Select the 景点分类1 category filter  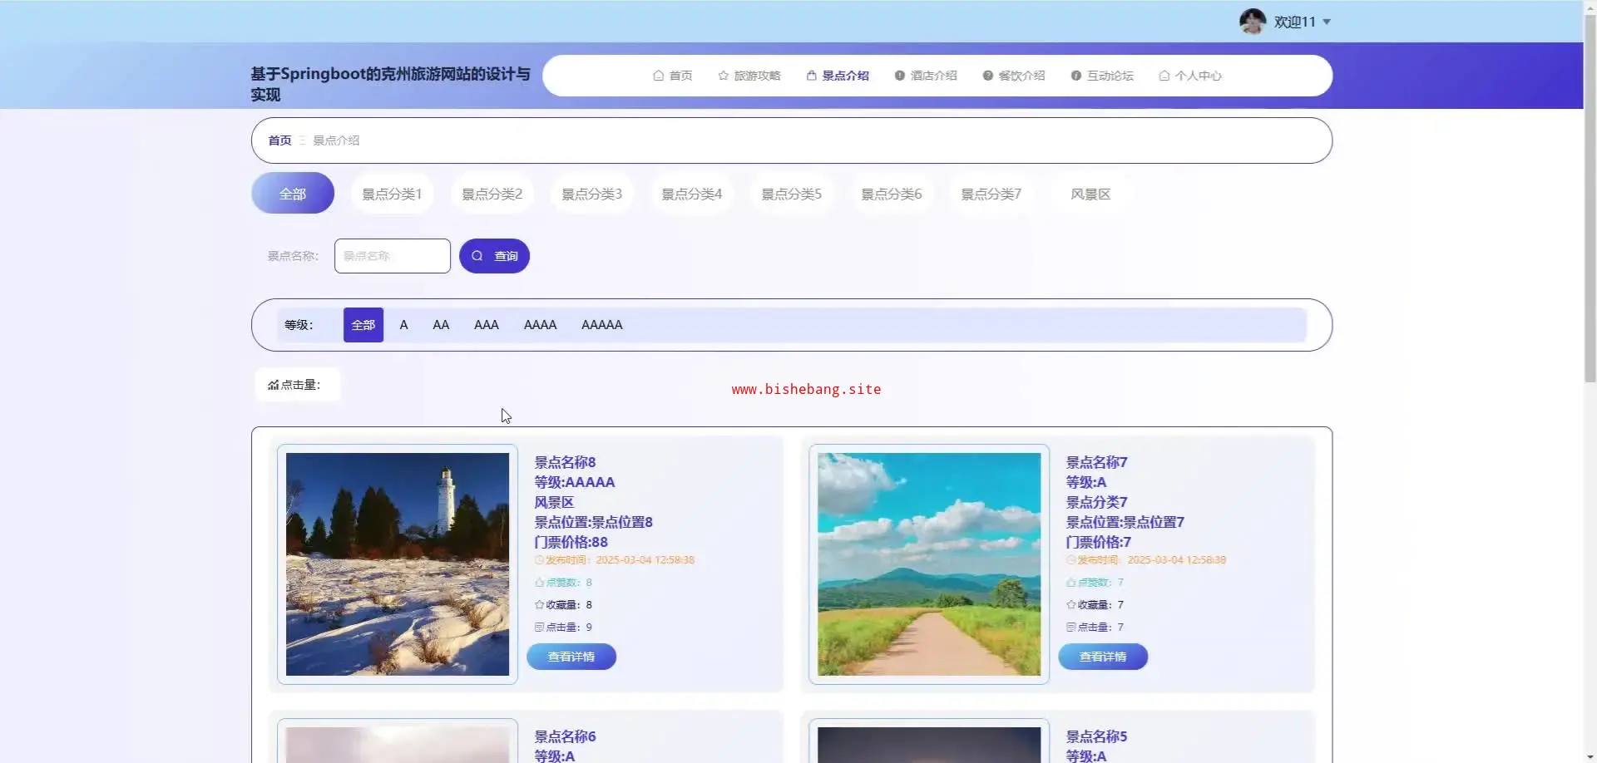392,194
